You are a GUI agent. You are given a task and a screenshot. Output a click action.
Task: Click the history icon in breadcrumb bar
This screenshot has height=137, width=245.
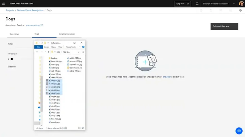[211, 10]
